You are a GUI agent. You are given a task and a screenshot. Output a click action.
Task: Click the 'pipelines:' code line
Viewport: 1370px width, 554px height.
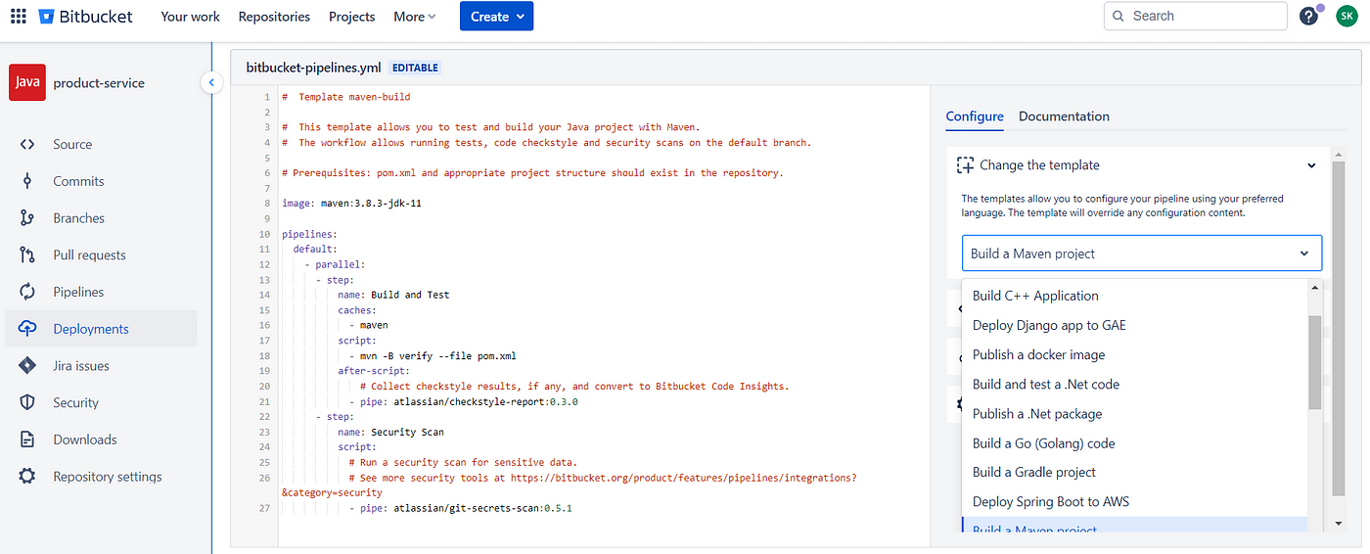pos(309,234)
